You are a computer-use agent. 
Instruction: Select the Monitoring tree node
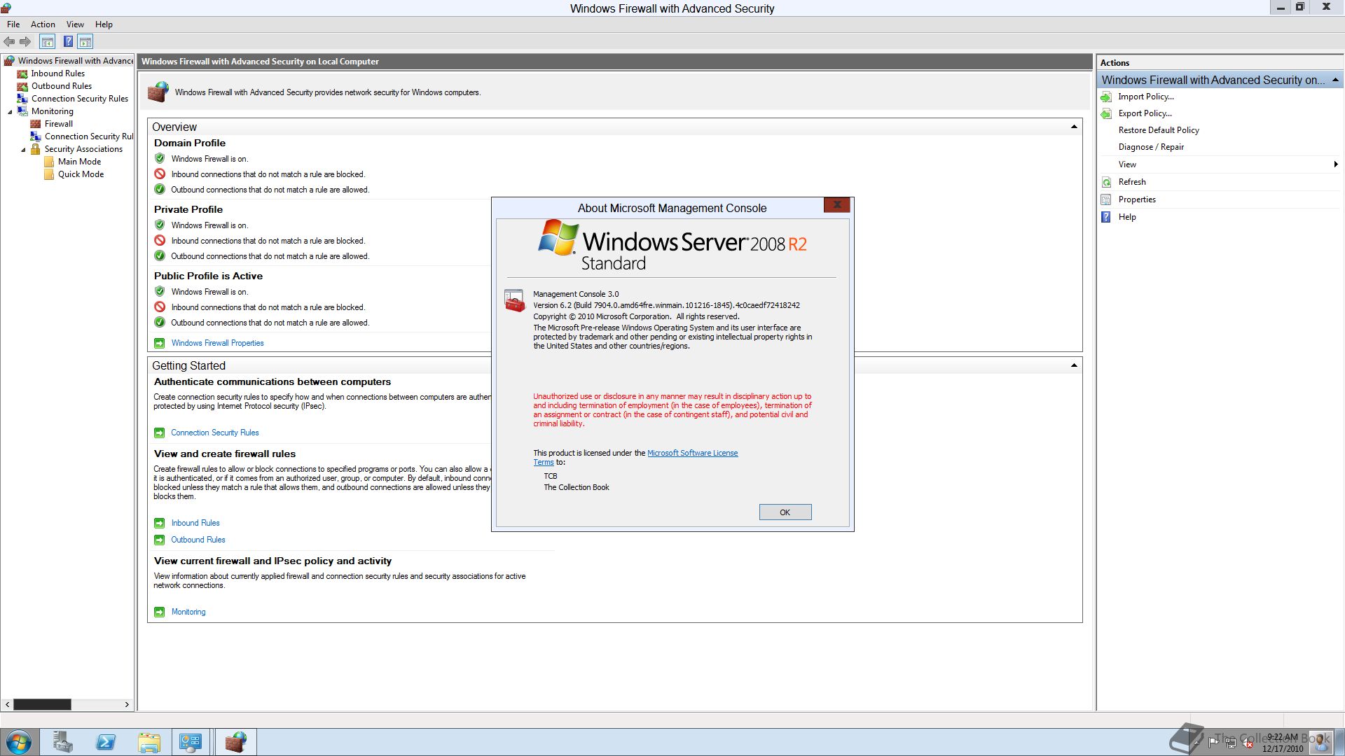point(52,111)
